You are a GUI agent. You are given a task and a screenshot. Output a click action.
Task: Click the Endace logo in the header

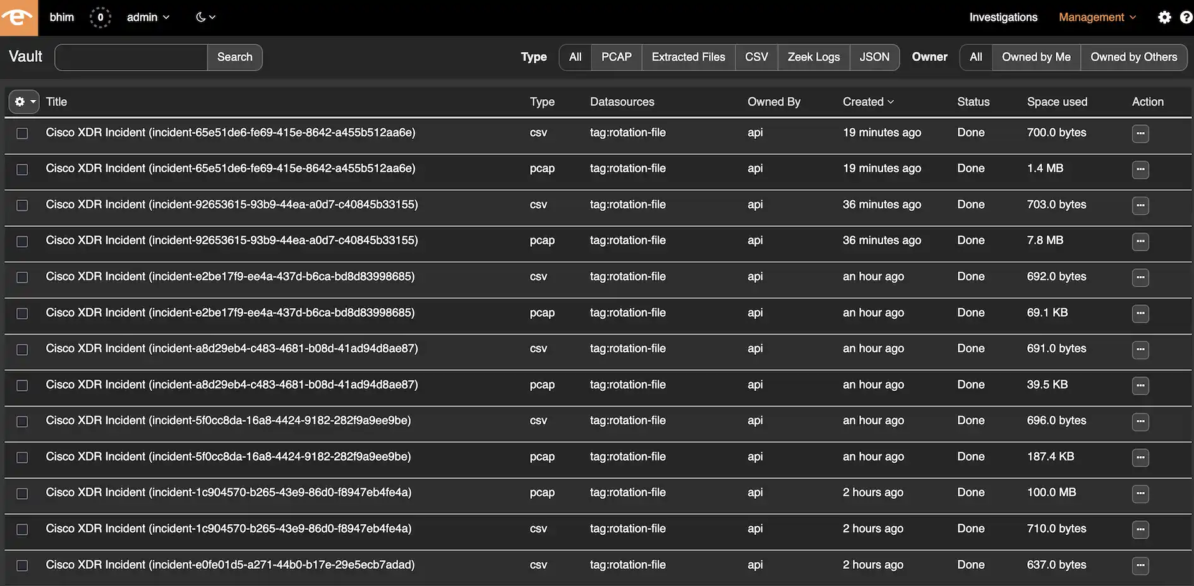click(19, 18)
